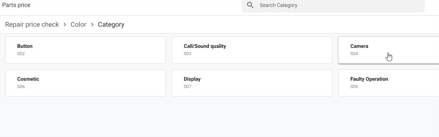439x137 pixels.
Task: Click the magnifier search icon
Action: pos(250,5)
